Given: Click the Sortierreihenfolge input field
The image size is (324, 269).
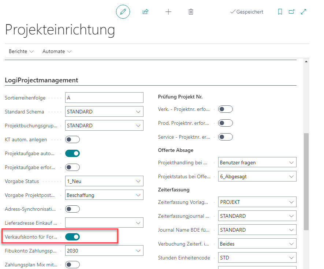Looking at the screenshot, I should tap(104, 98).
